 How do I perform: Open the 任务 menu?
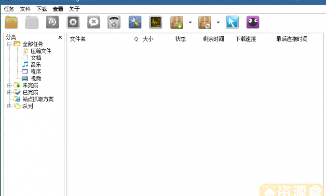9,9
